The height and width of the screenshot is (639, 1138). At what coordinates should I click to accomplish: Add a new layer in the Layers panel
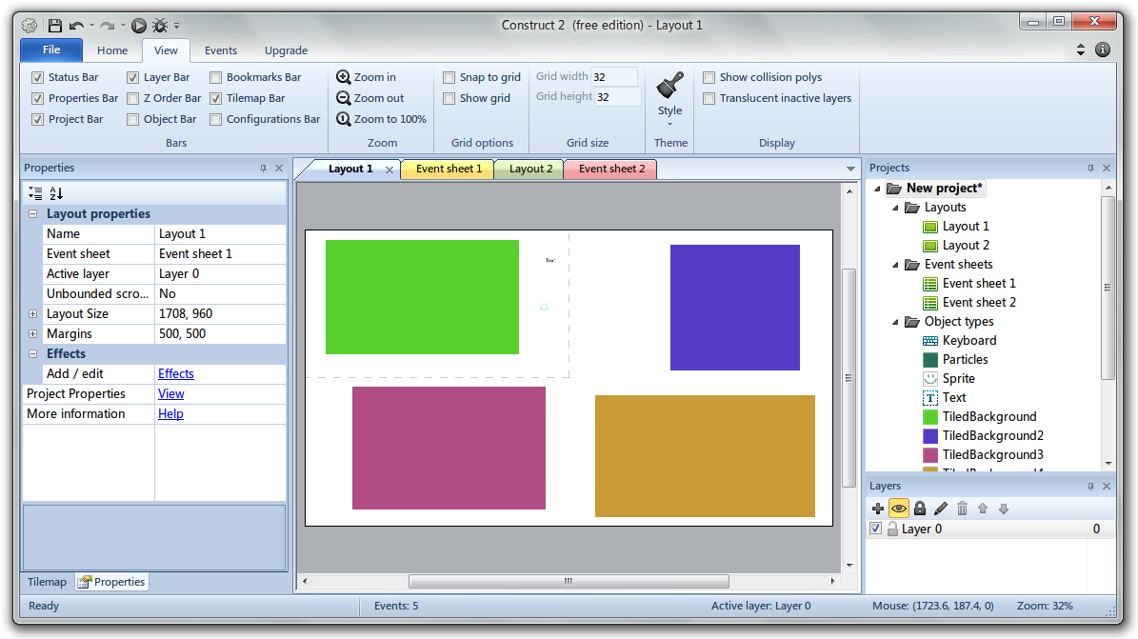[x=877, y=508]
